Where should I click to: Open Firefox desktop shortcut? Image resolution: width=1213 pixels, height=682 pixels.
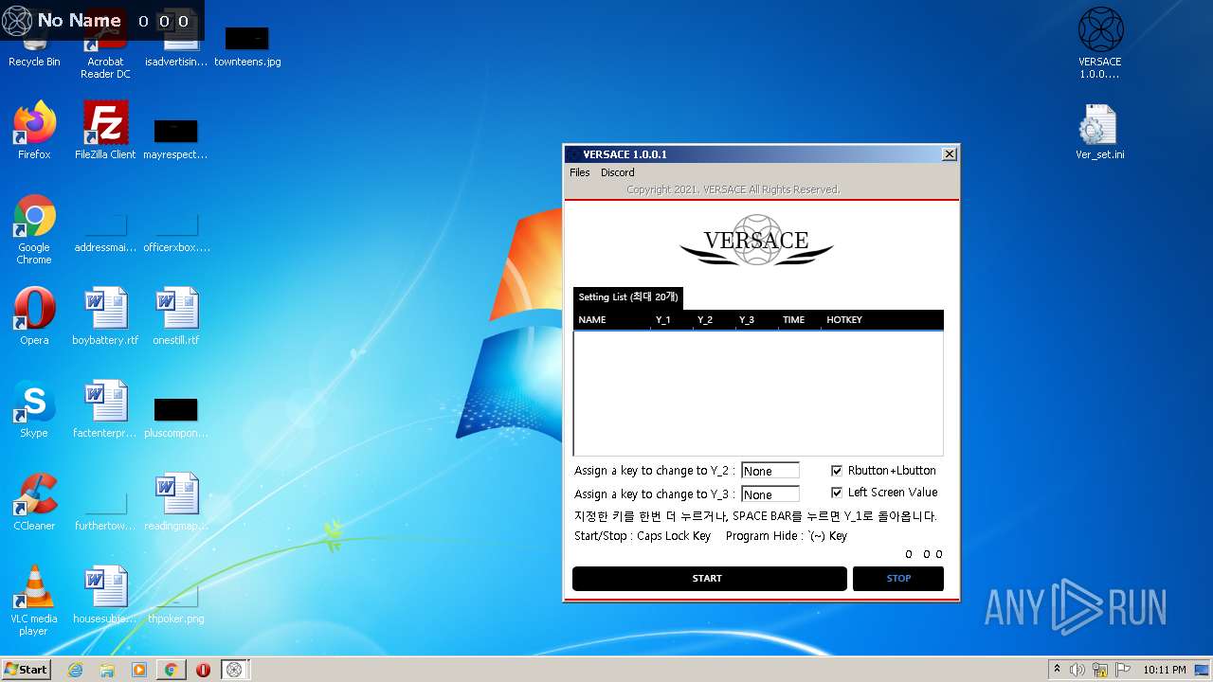pos(34,131)
